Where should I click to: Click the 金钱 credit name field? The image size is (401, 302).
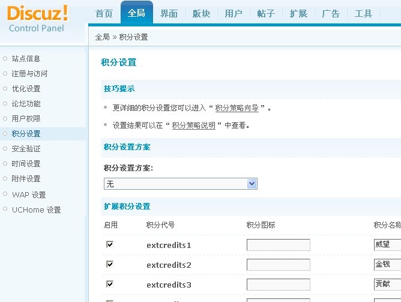click(x=387, y=265)
